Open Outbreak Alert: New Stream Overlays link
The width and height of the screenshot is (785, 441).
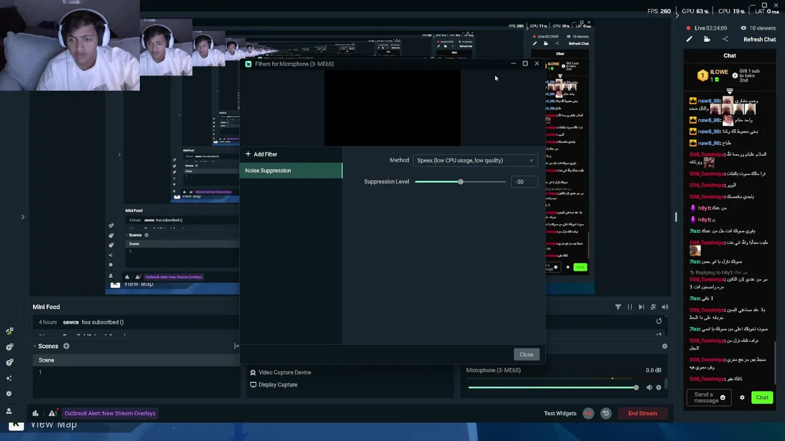click(x=110, y=413)
